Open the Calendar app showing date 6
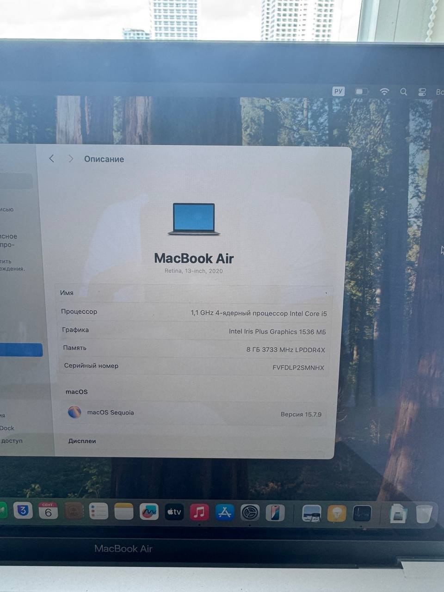 point(48,511)
